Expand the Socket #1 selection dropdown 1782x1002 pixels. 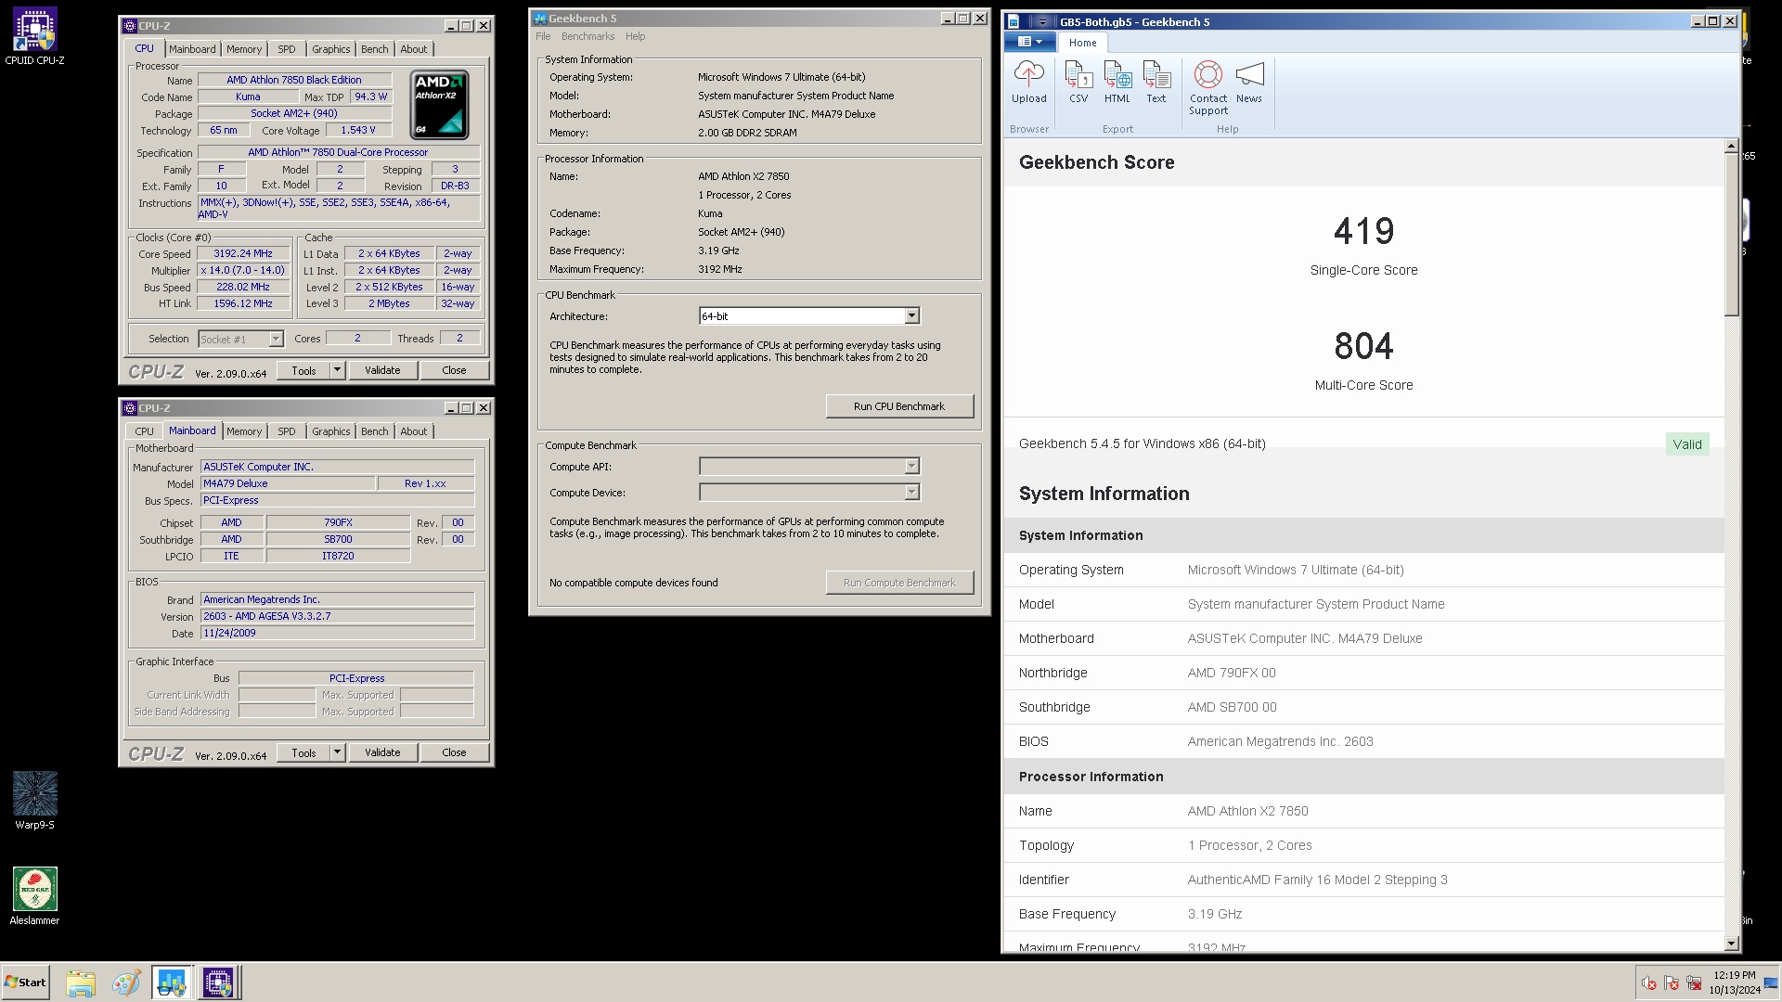[x=276, y=340]
